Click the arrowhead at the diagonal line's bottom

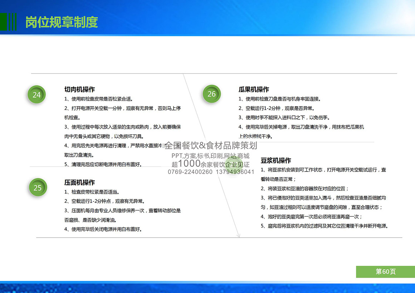(239, 235)
